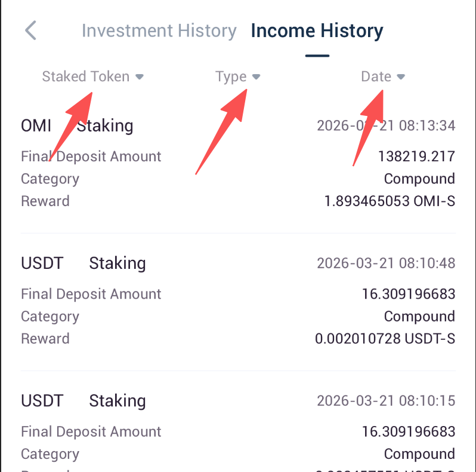This screenshot has width=476, height=472.
Task: Switch to Investment History tab
Action: coord(159,30)
